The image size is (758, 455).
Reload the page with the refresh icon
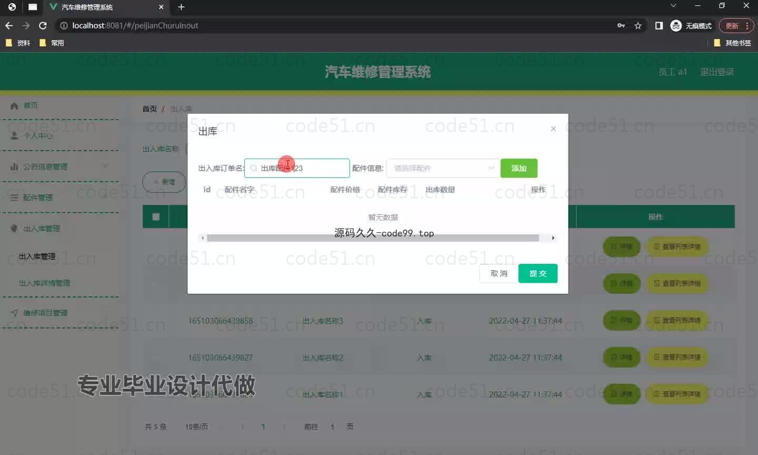[43, 25]
